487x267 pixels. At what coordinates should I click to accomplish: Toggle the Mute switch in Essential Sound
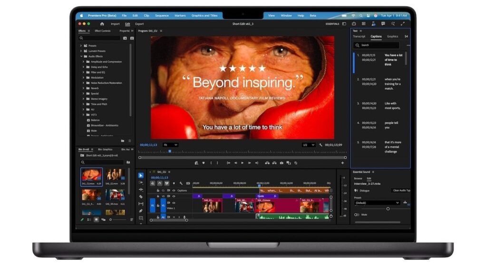click(357, 215)
